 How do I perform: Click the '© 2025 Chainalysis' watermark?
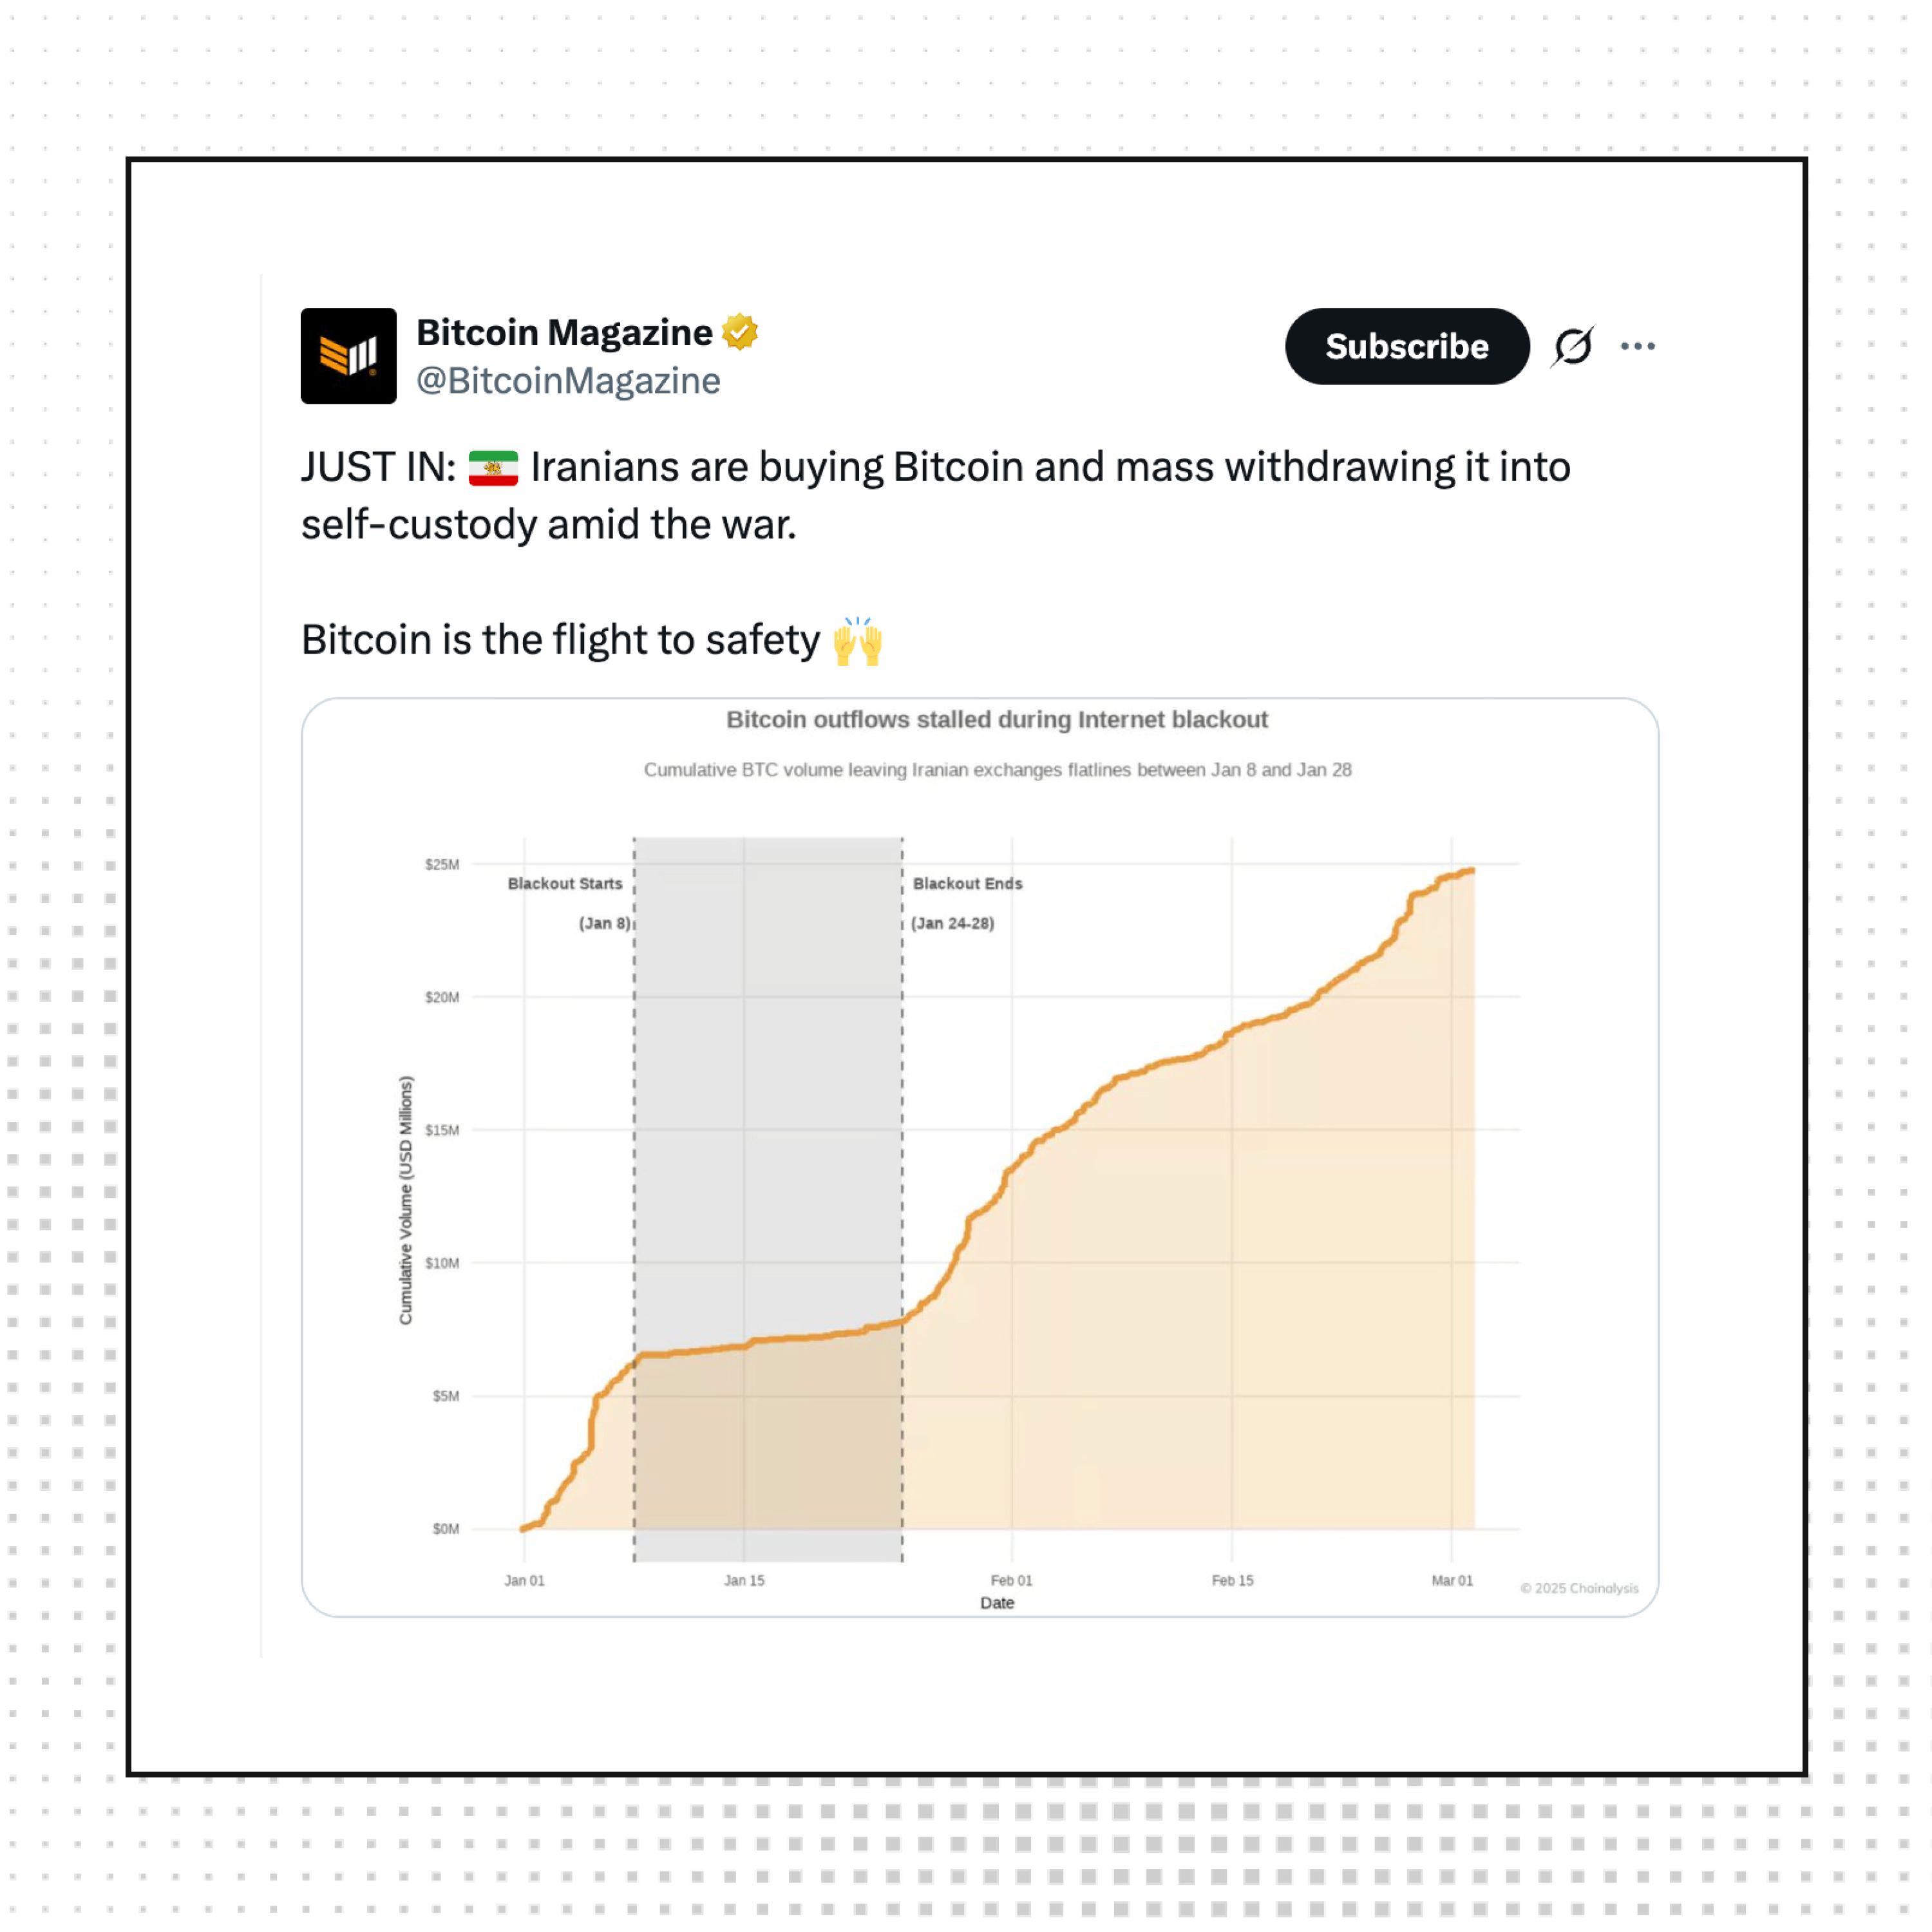pyautogui.click(x=1579, y=1588)
